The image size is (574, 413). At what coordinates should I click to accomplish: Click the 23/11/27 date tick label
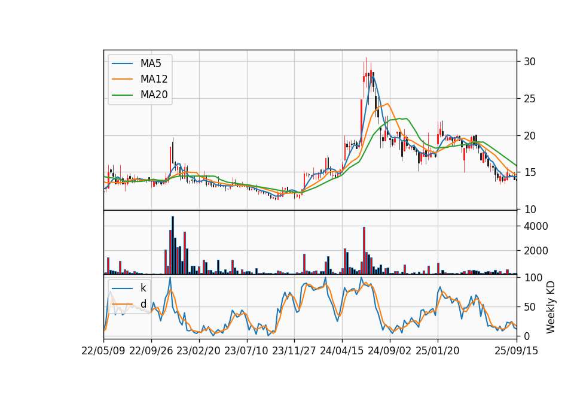[294, 351]
